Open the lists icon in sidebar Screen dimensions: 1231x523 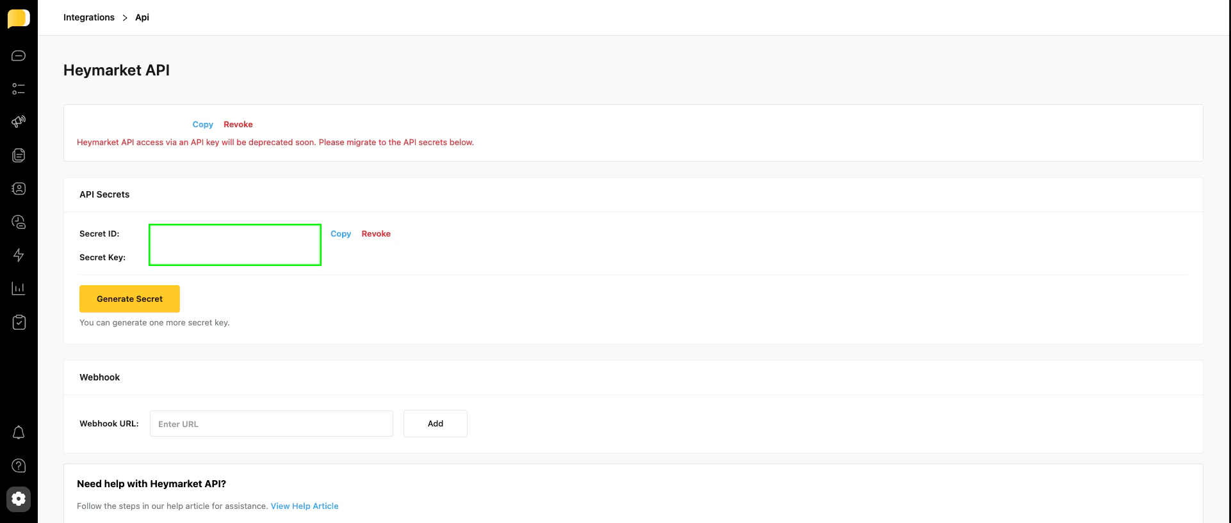19,89
